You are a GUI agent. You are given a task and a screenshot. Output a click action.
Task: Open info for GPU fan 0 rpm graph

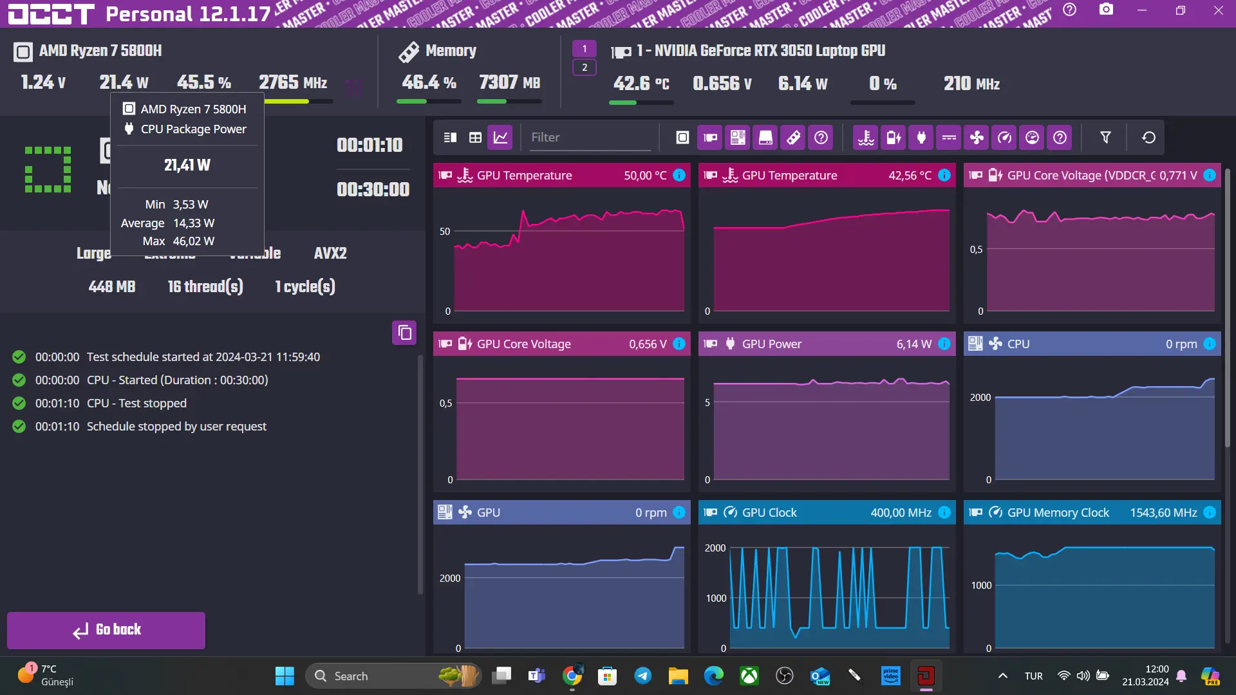(x=679, y=512)
